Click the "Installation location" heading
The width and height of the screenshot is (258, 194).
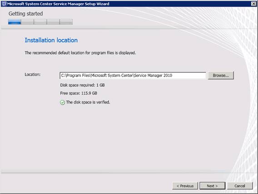click(51, 40)
